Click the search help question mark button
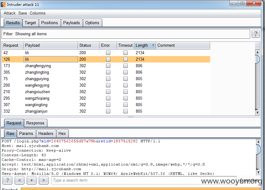Image resolution: width=265 pixels, height=190 pixels. coord(7,180)
